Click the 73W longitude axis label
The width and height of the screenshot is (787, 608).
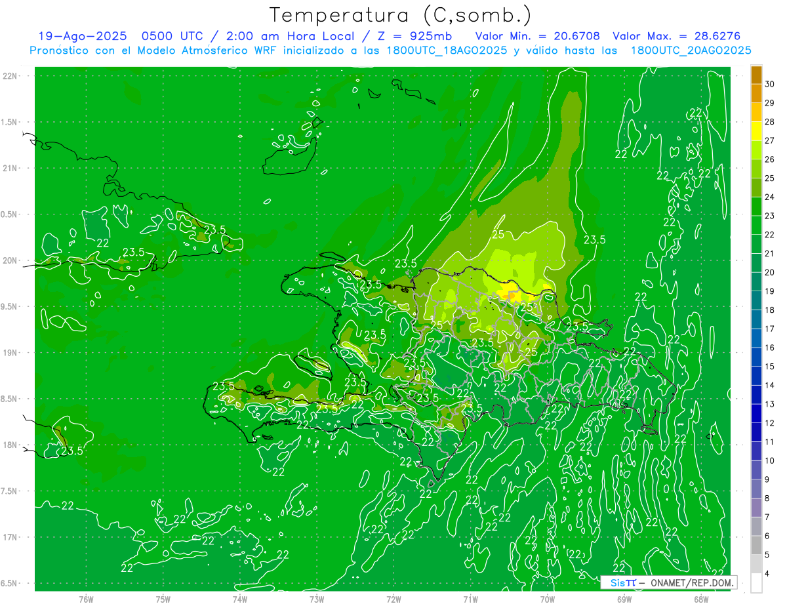tap(317, 599)
